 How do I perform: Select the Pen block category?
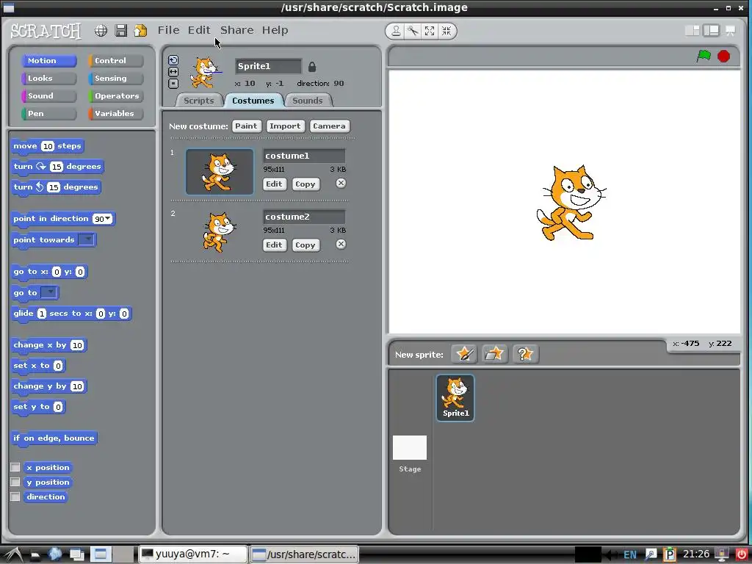(x=48, y=114)
